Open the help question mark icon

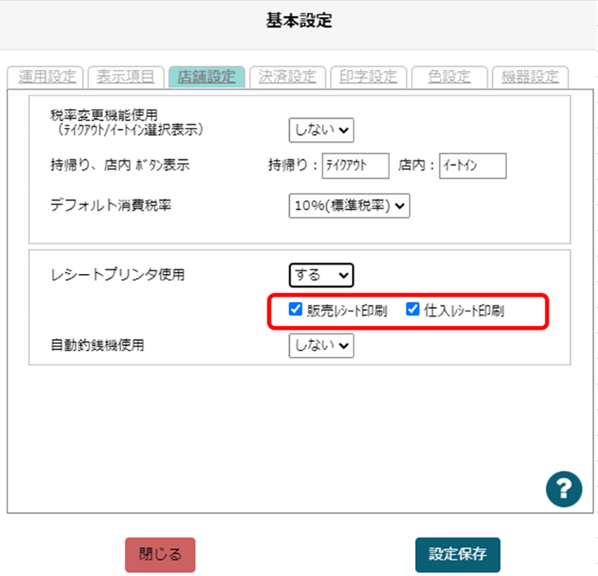point(564,490)
